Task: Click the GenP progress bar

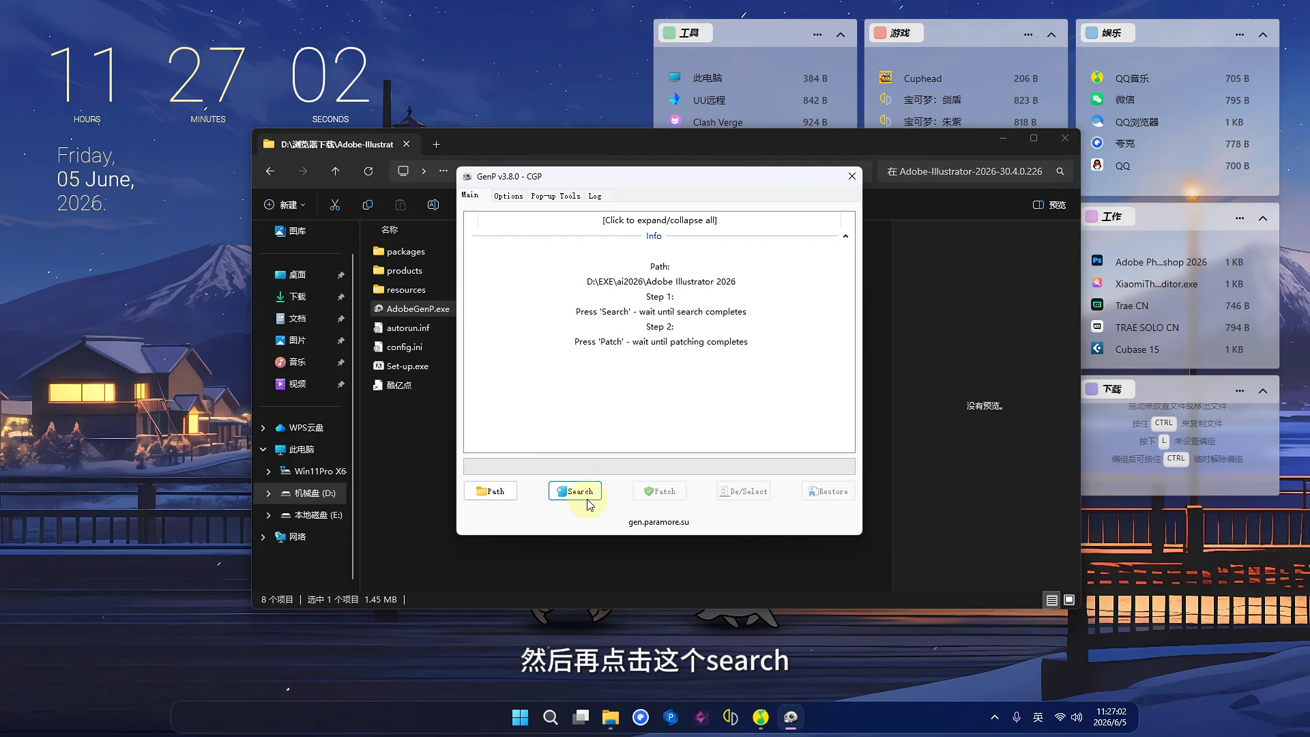Action: click(659, 467)
